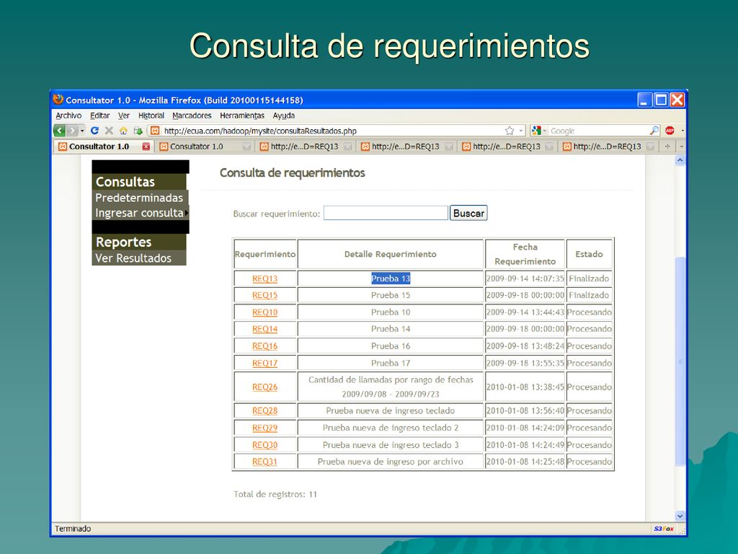Open the REQ10 requirement link
Image resolution: width=738 pixels, height=554 pixels.
(x=264, y=312)
